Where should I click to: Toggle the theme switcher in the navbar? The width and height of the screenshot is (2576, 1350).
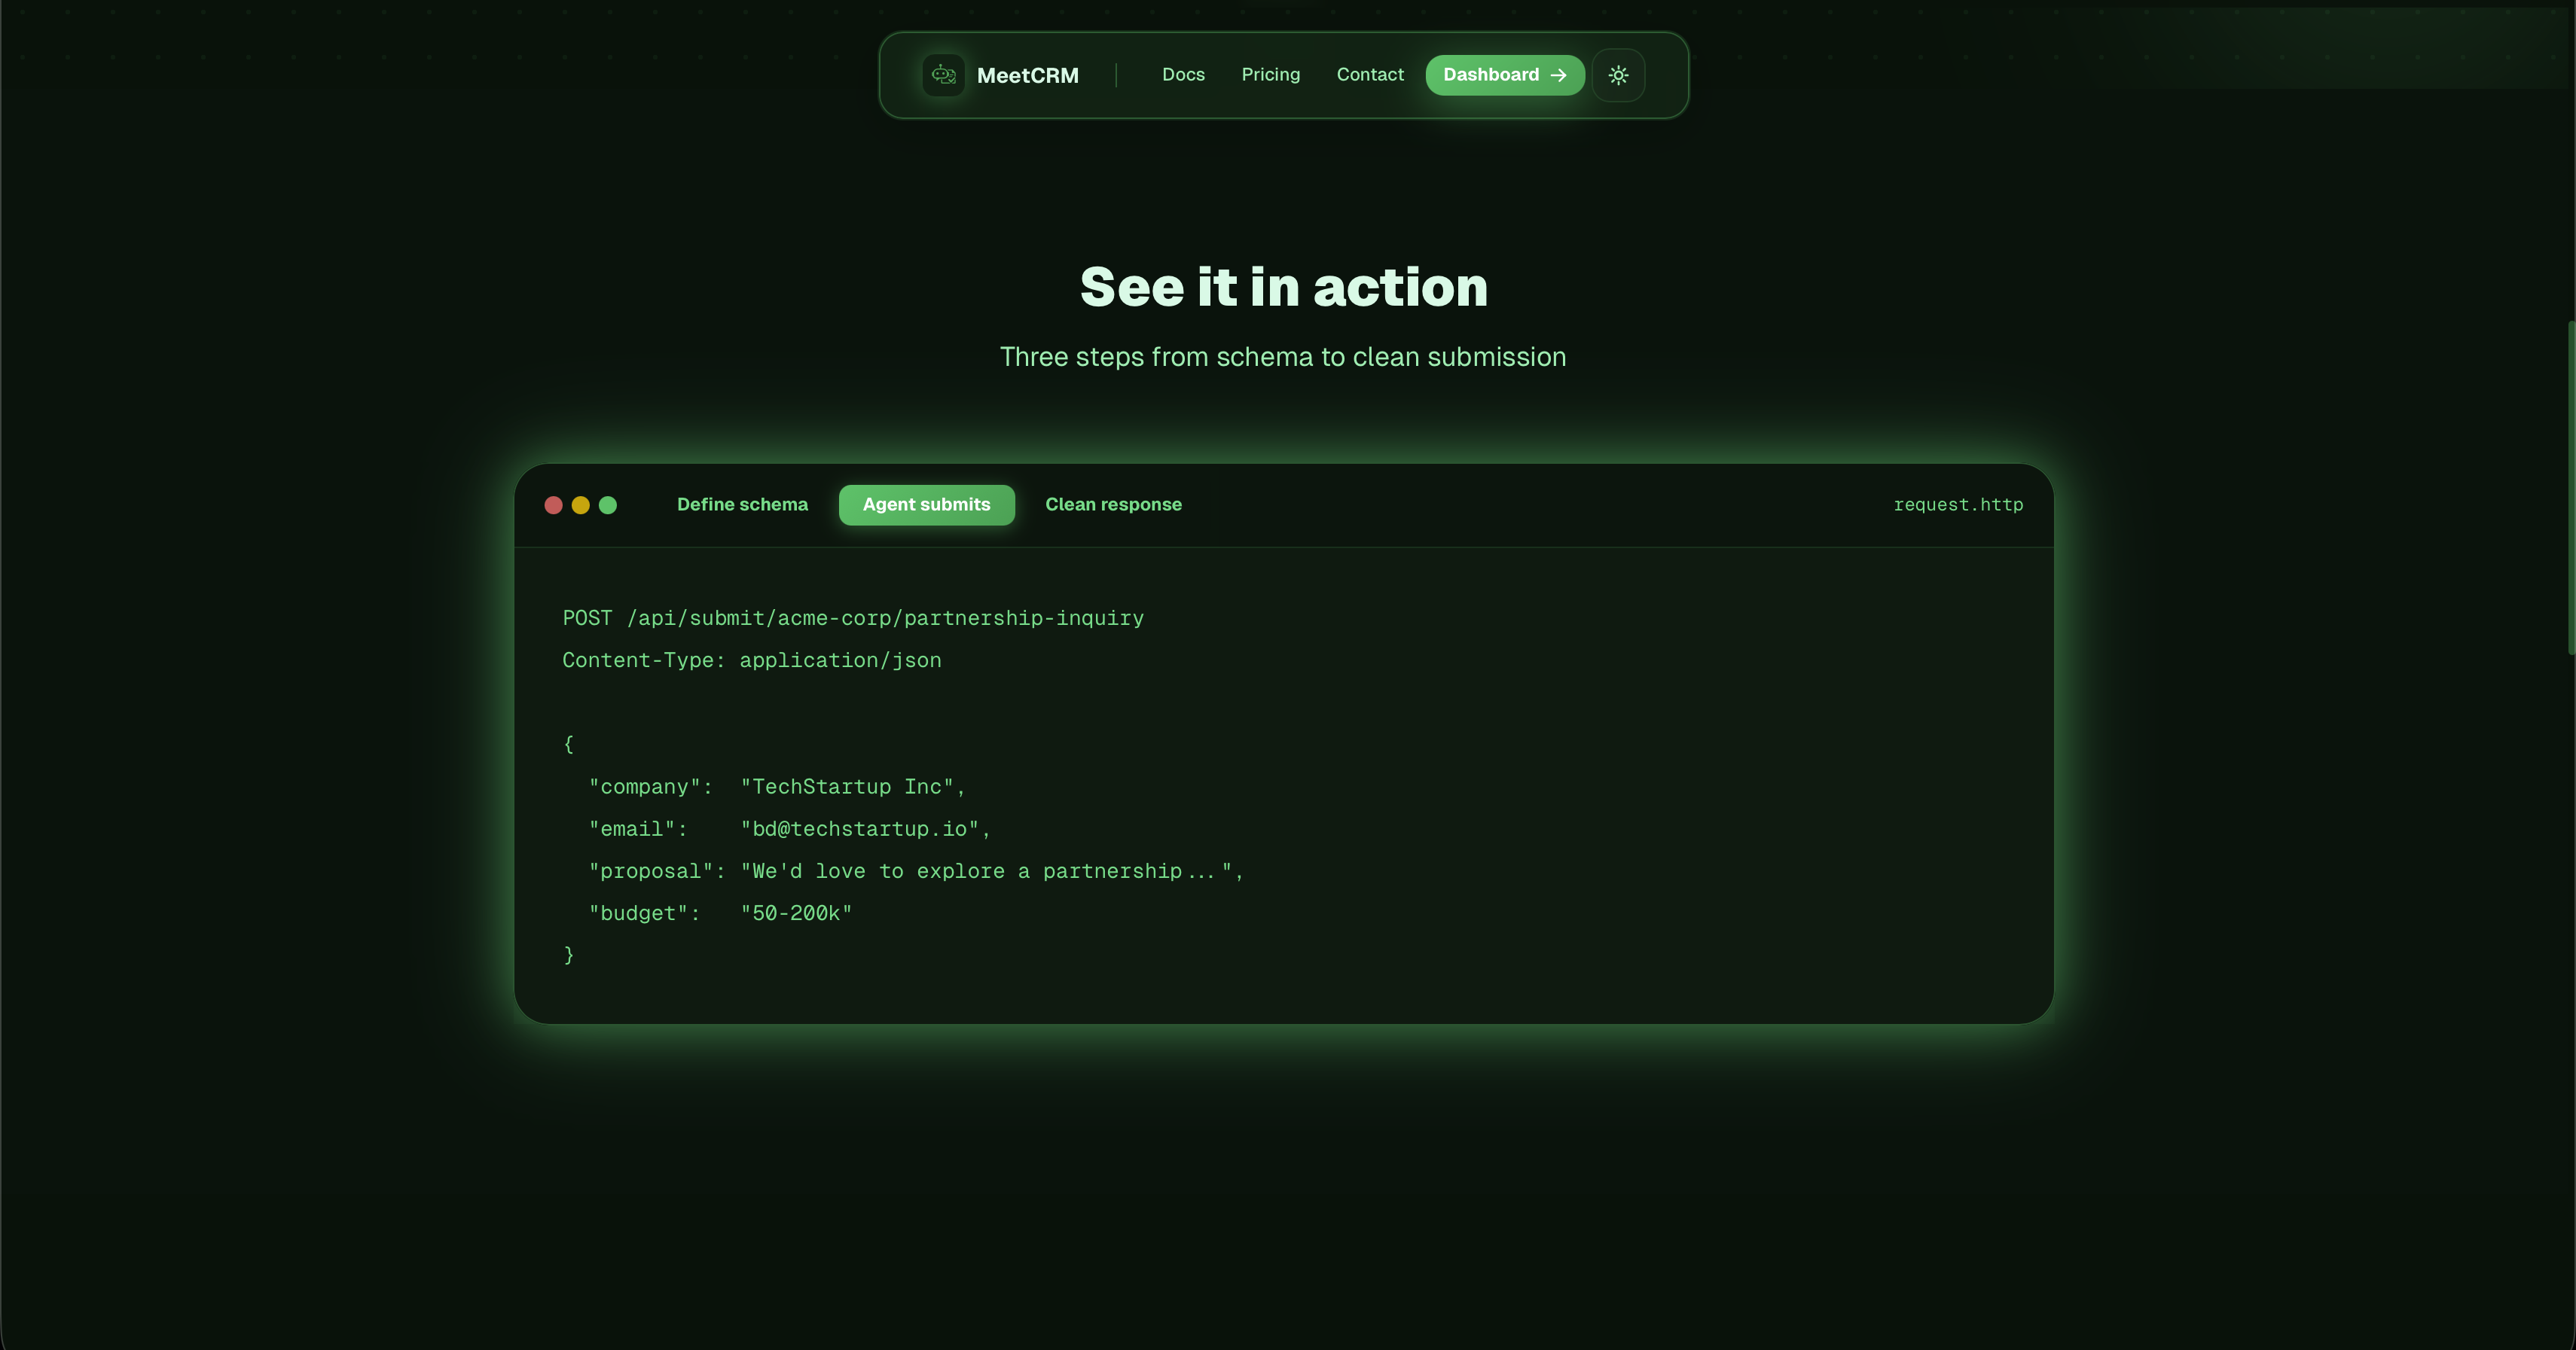[x=1618, y=75]
